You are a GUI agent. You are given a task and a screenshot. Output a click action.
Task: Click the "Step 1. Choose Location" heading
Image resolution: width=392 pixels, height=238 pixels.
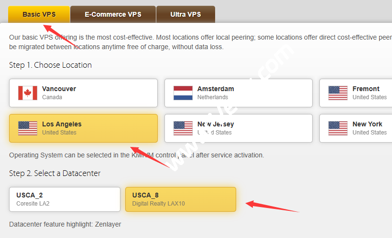click(50, 65)
